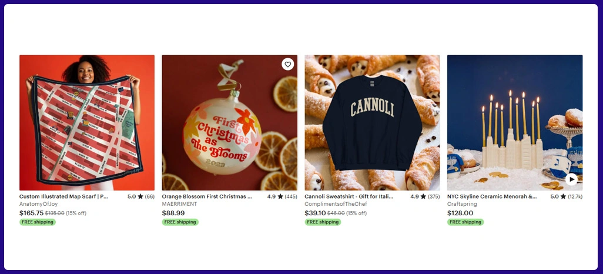
Task: Visit the MAERRIMENT shop
Action: pyautogui.click(x=179, y=204)
